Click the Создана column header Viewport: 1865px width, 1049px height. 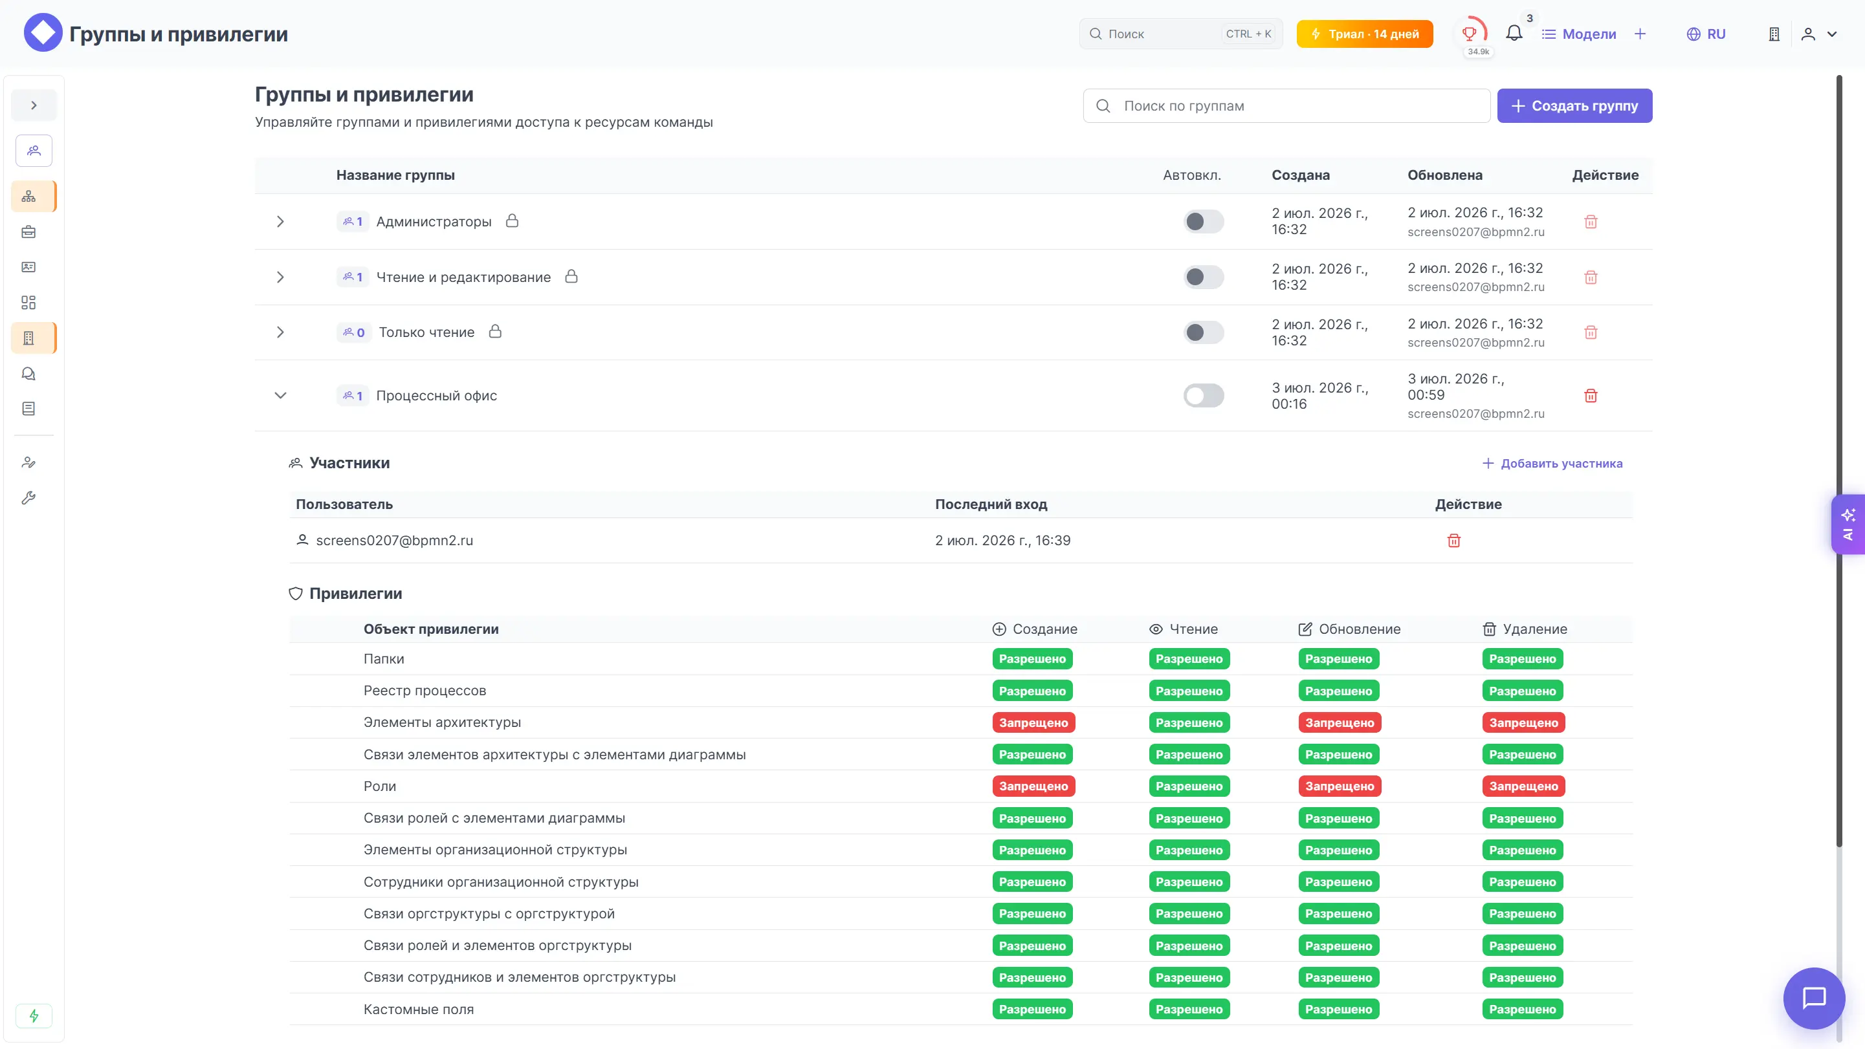coord(1300,175)
